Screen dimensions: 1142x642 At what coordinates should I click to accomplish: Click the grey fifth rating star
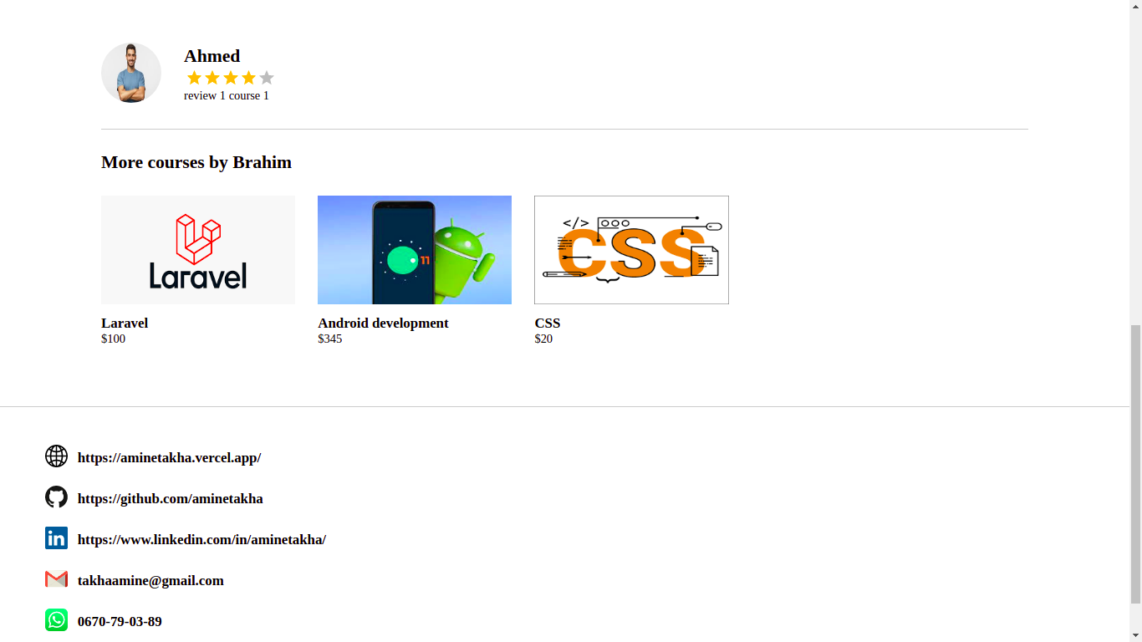tap(267, 78)
